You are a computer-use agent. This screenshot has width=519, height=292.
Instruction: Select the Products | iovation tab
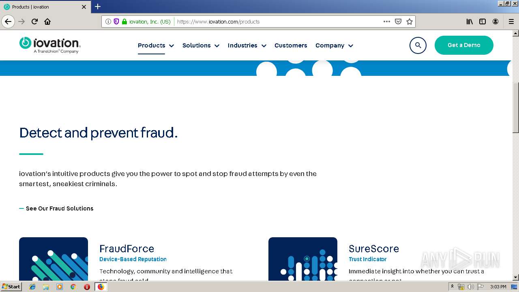click(45, 7)
